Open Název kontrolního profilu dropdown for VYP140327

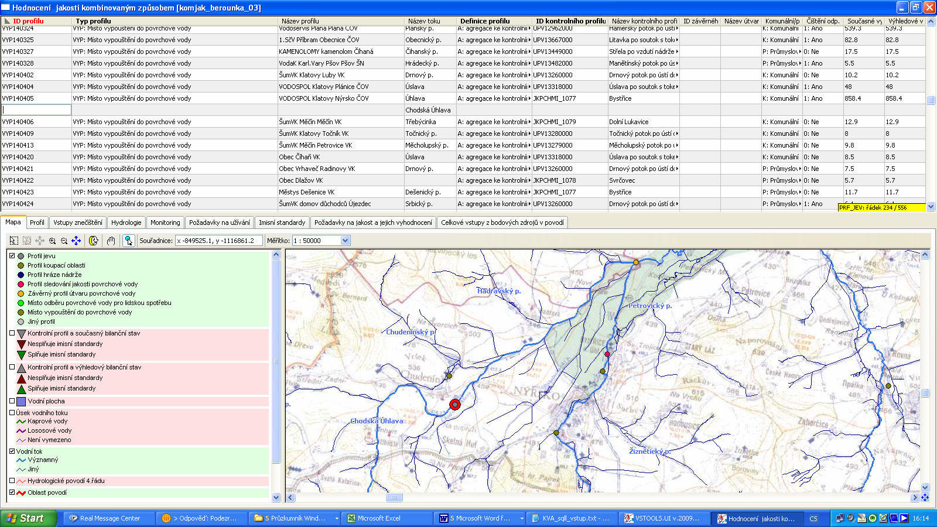[677, 52]
